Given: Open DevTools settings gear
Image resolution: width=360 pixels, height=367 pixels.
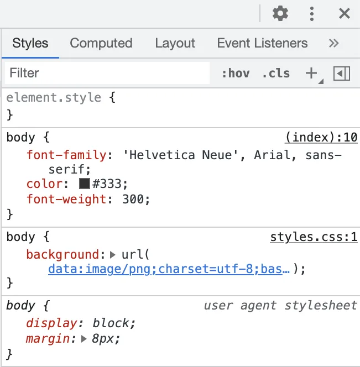Looking at the screenshot, I should (x=280, y=14).
